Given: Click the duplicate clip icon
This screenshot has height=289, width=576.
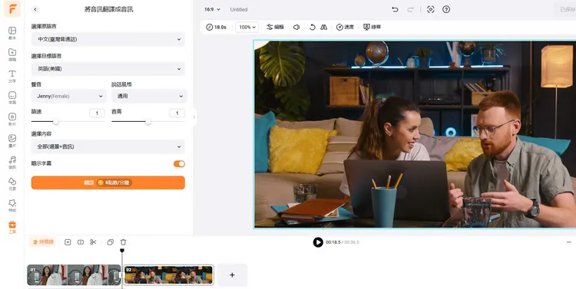Looking at the screenshot, I should [110, 242].
